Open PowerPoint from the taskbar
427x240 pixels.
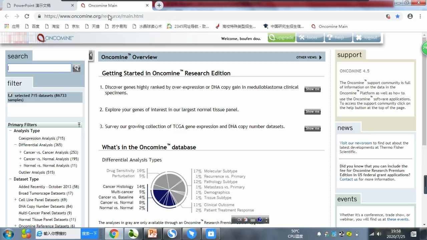152,234
